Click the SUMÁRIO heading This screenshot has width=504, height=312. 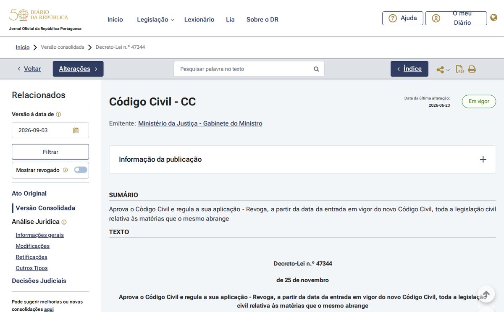123,195
